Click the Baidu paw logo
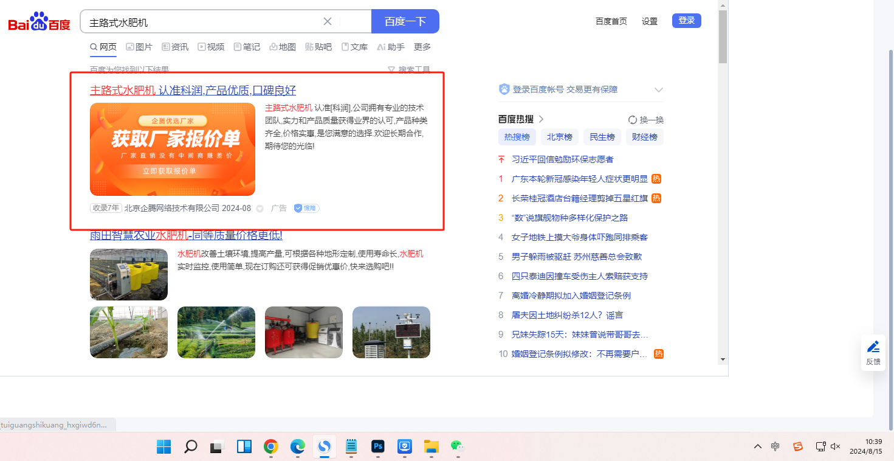The height and width of the screenshot is (461, 894). [39, 22]
